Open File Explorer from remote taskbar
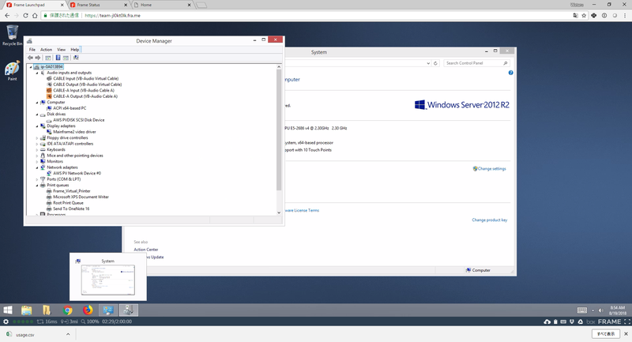 click(x=27, y=310)
